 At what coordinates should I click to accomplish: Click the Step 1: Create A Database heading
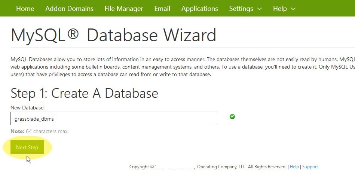pyautogui.click(x=84, y=93)
